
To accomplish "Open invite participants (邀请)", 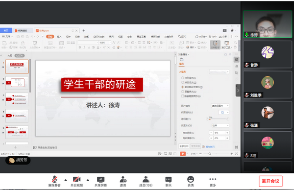I will [x=123, y=181].
